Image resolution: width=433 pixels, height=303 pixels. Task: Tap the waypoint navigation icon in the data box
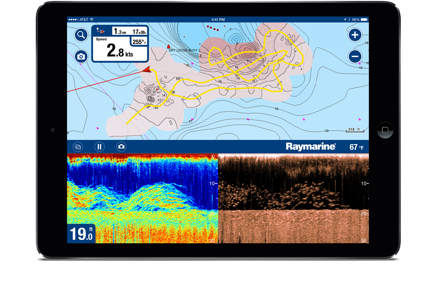(101, 31)
